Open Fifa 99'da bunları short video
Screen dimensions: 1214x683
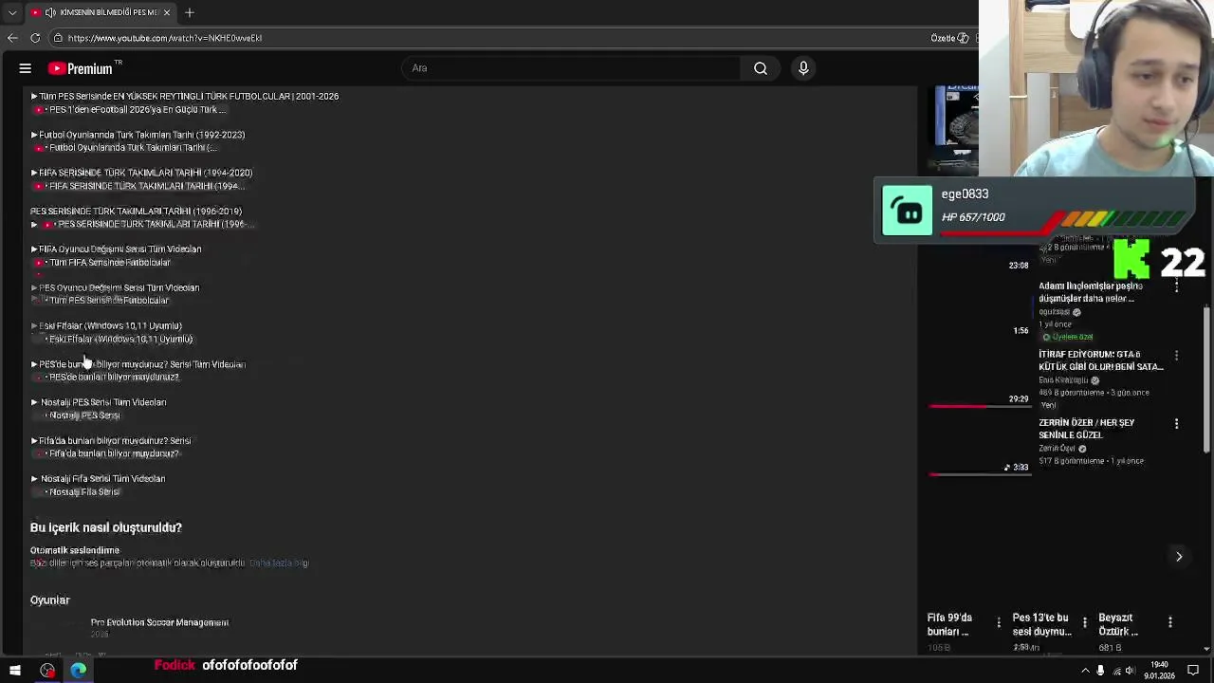tap(949, 624)
